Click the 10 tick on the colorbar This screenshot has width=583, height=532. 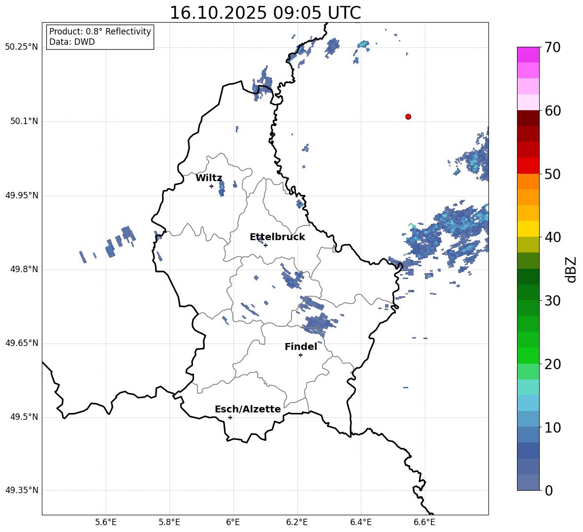(553, 427)
